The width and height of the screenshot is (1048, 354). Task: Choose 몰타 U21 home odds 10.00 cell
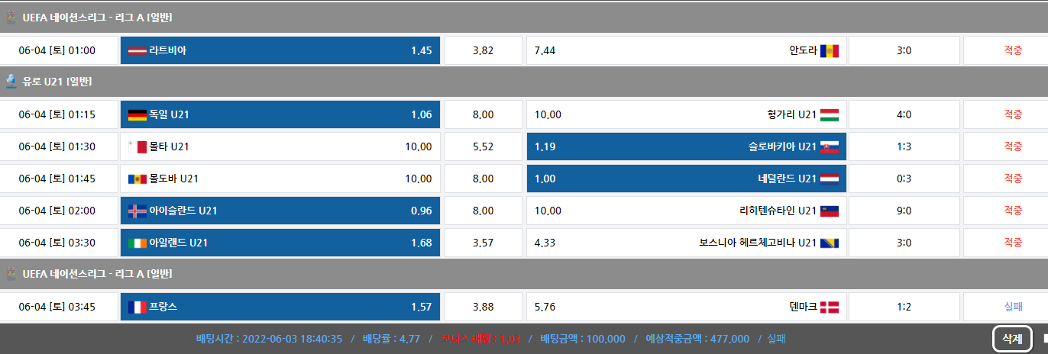[x=280, y=147]
